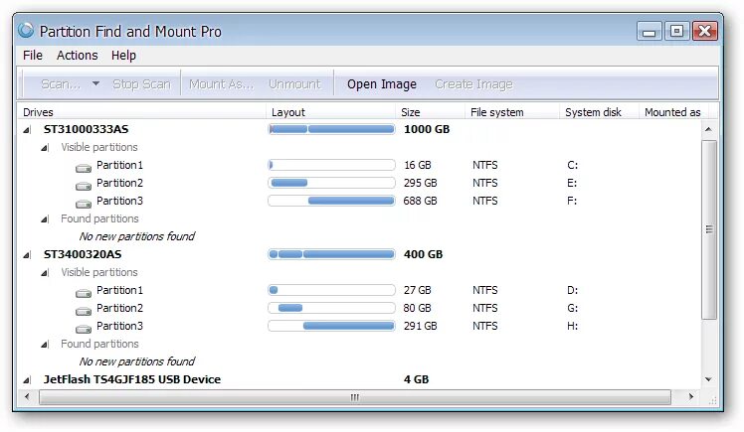Collapse the JetFlash TS4GJF185 USB Device node

[x=27, y=380]
